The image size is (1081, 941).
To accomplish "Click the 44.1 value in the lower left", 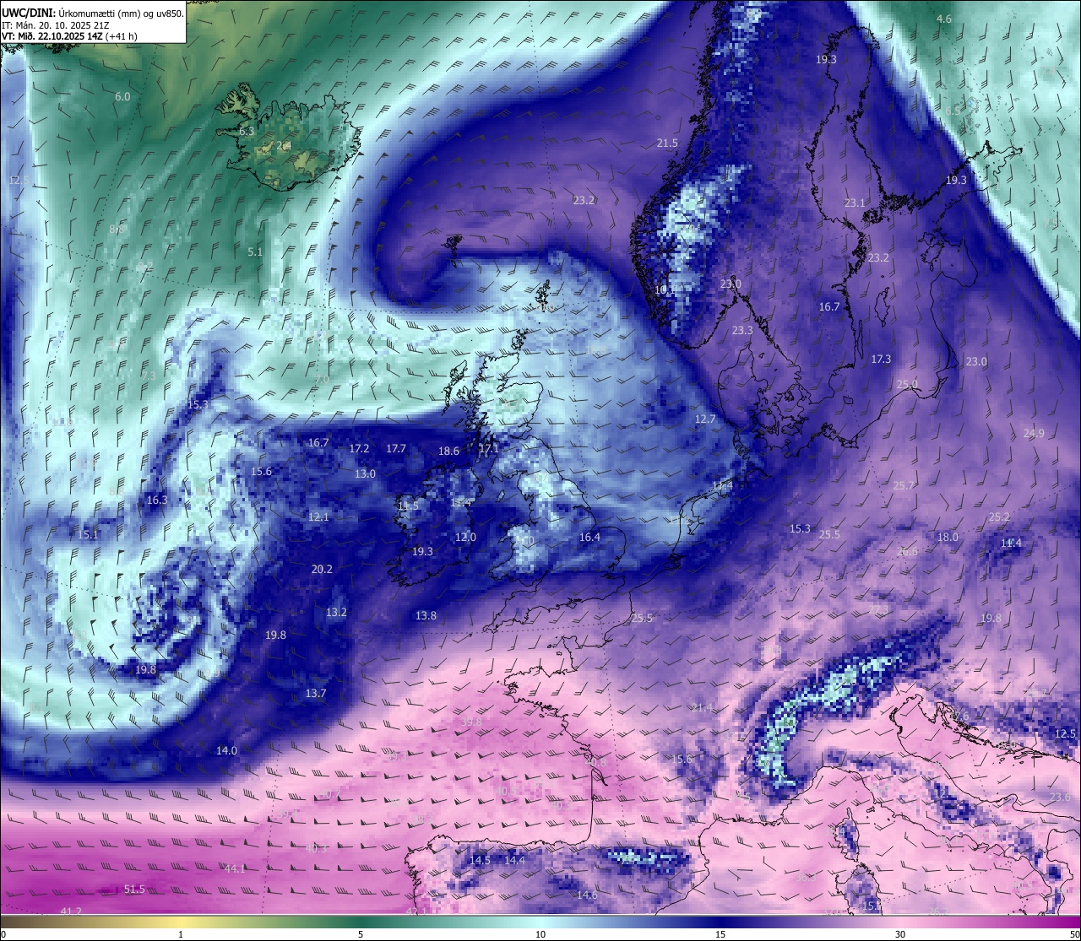I will 235,869.
